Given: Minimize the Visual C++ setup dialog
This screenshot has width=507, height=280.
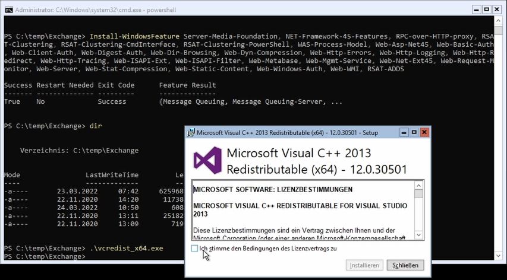Looking at the screenshot, I should tap(404, 132).
